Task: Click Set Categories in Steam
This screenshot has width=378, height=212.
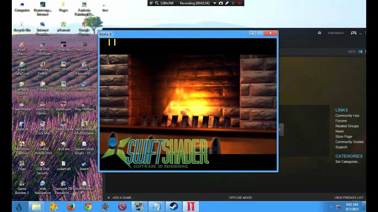Action: (348, 162)
